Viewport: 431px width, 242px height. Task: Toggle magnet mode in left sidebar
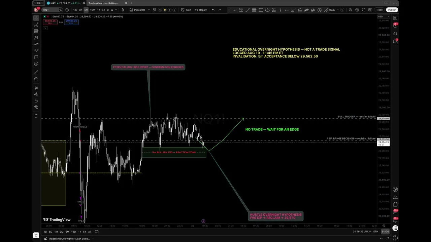point(36,88)
